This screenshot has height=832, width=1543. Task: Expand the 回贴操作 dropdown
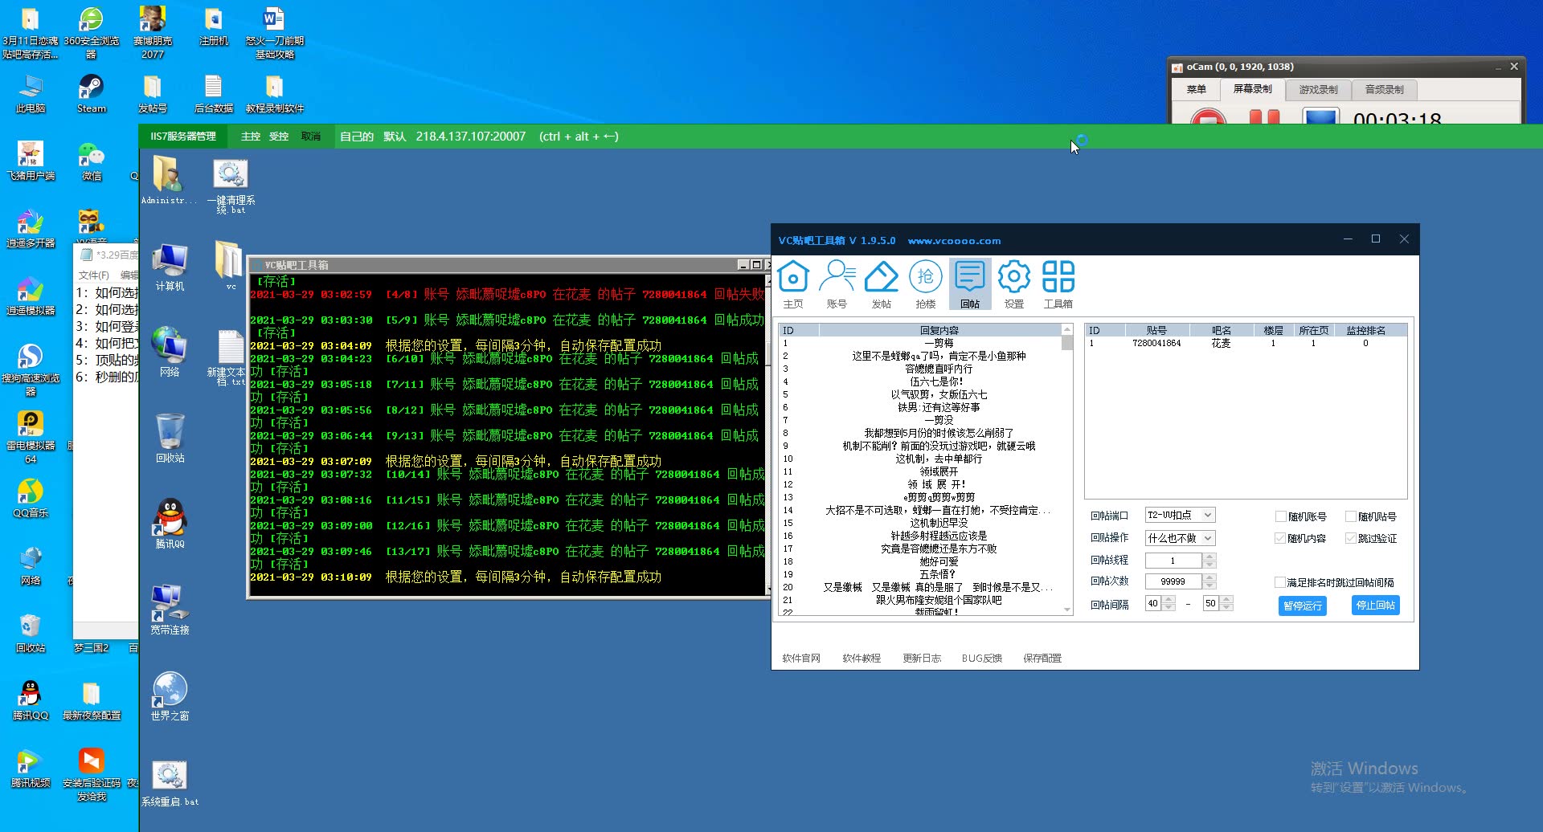pos(1207,537)
